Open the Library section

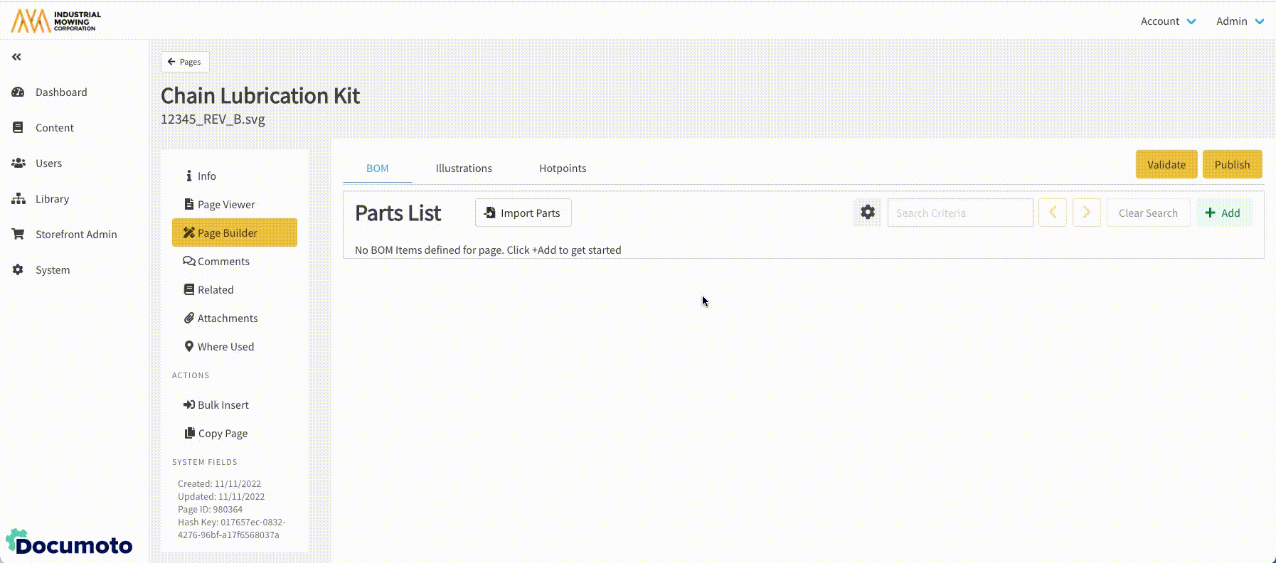52,199
